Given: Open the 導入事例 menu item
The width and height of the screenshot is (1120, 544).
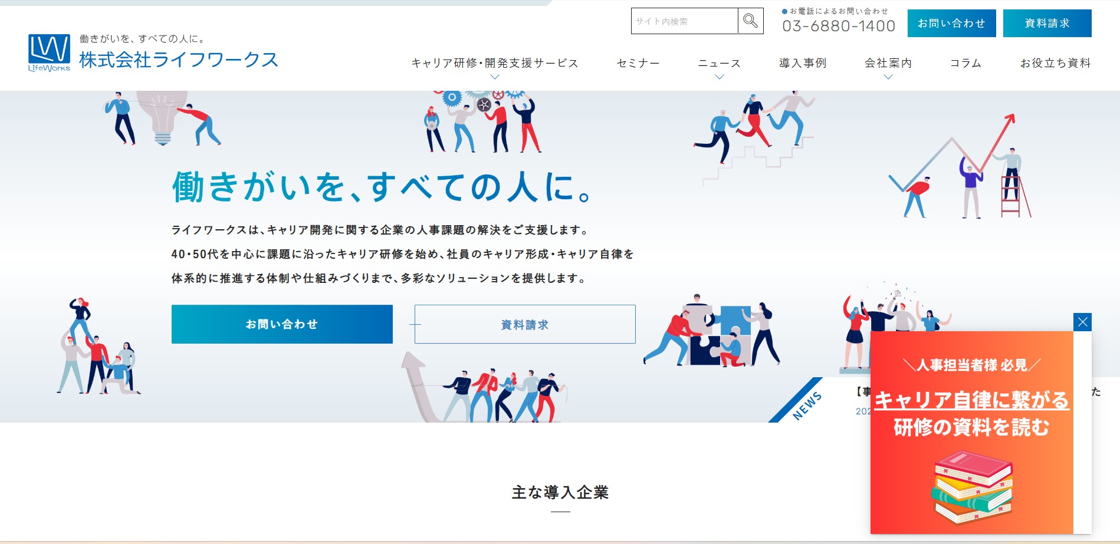Looking at the screenshot, I should (803, 63).
